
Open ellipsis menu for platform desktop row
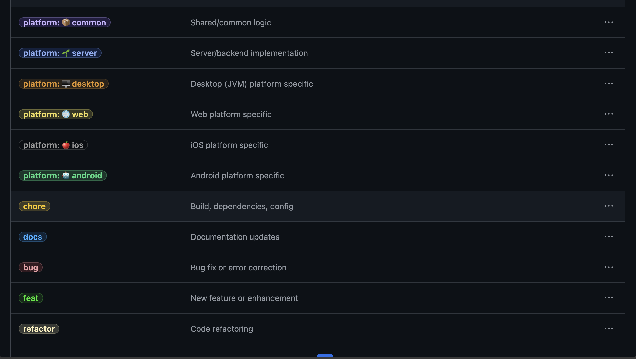pos(609,84)
